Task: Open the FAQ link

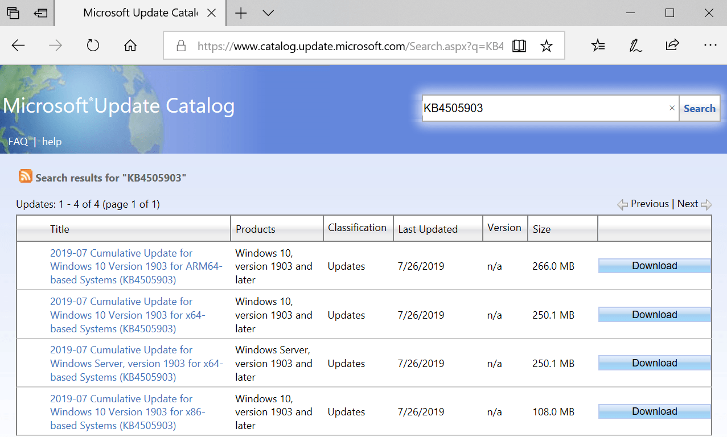Action: 17,141
